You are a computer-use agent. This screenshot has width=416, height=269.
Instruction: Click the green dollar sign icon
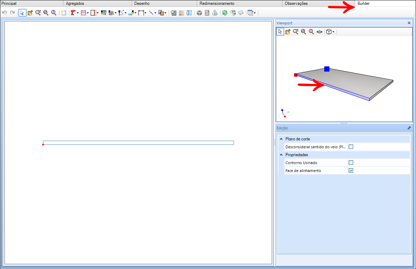[x=225, y=13]
